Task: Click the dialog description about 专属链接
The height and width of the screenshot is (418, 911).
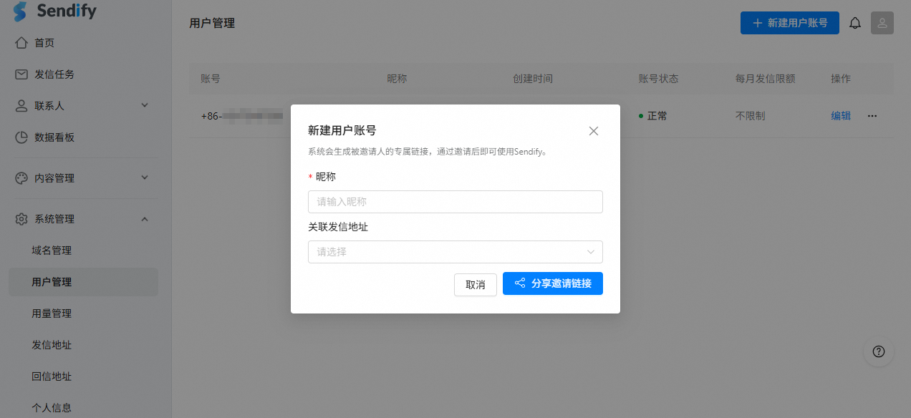Action: pos(427,152)
